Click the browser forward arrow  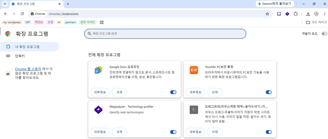click(14, 14)
